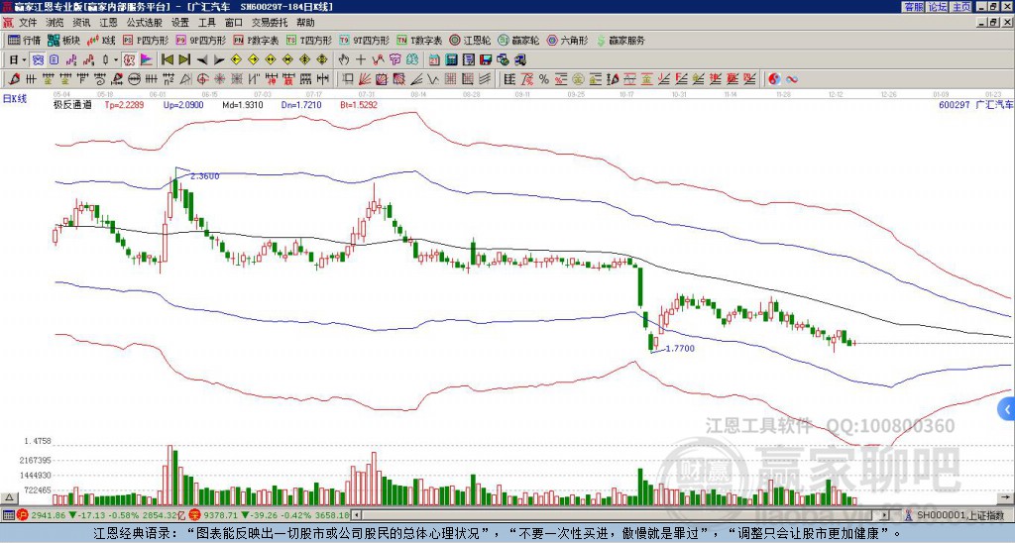Click the yin-yang circle icon
Image resolution: width=1015 pixels, height=543 pixels.
coord(774,79)
